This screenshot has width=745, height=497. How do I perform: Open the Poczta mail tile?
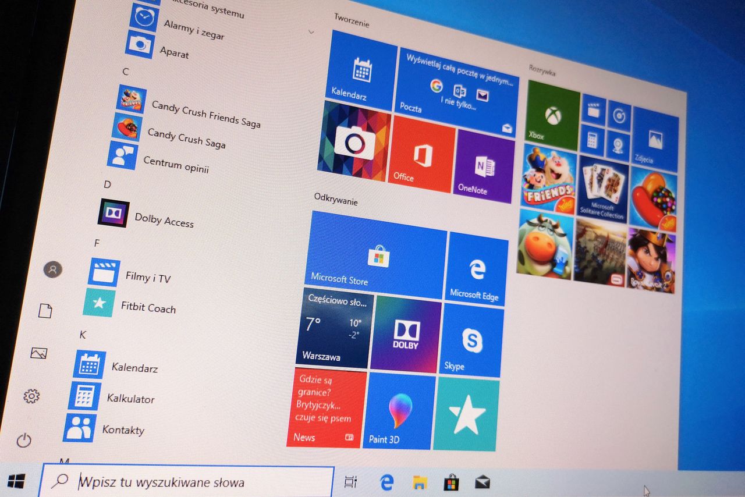coord(457,93)
